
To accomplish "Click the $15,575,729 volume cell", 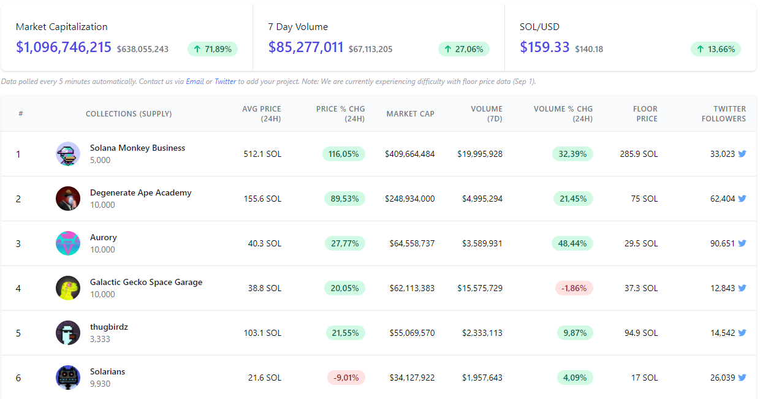I will pos(480,288).
